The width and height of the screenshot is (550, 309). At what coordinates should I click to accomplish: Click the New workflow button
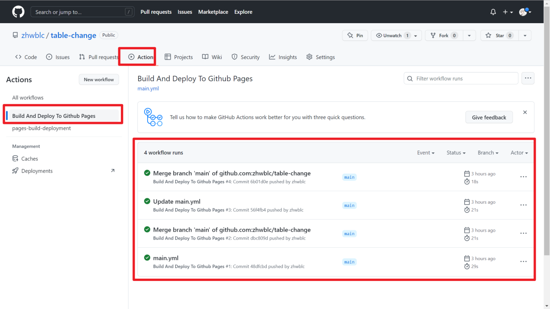click(99, 80)
